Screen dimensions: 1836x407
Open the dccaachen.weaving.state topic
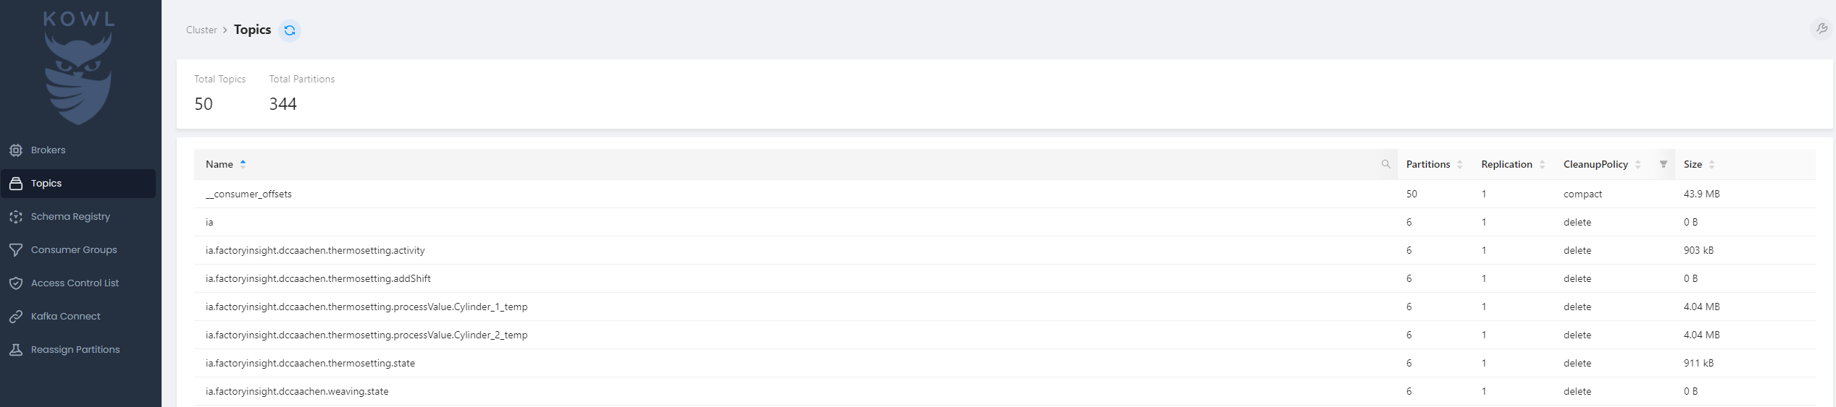[x=297, y=391]
